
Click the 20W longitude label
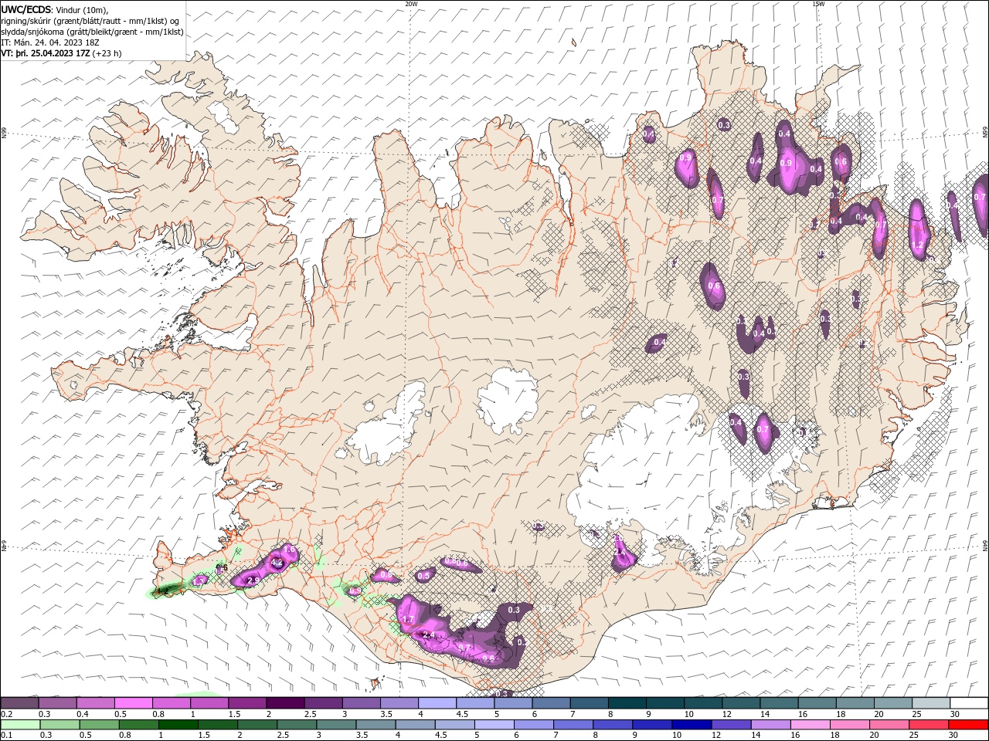tap(411, 4)
